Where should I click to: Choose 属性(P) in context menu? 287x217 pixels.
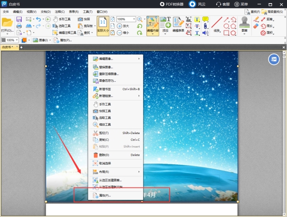point(116,195)
